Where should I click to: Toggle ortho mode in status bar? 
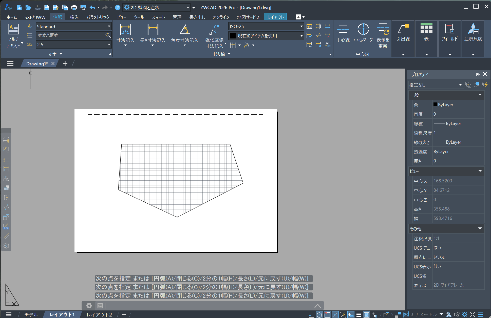coord(311,315)
